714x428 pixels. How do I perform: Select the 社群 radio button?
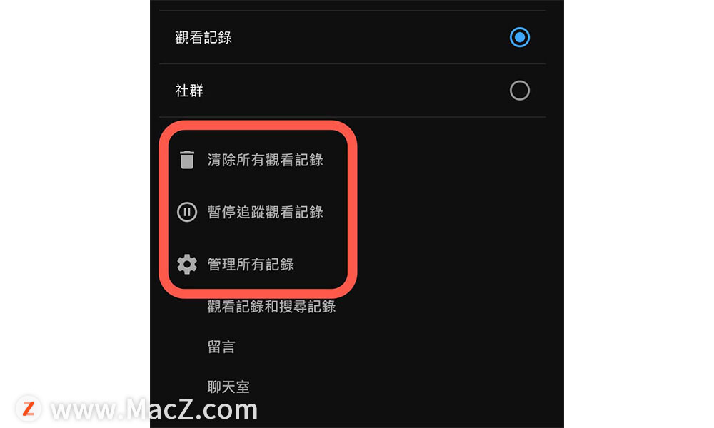tap(520, 91)
